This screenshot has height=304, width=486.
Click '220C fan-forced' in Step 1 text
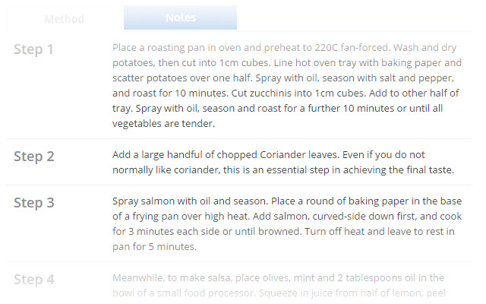click(327, 46)
